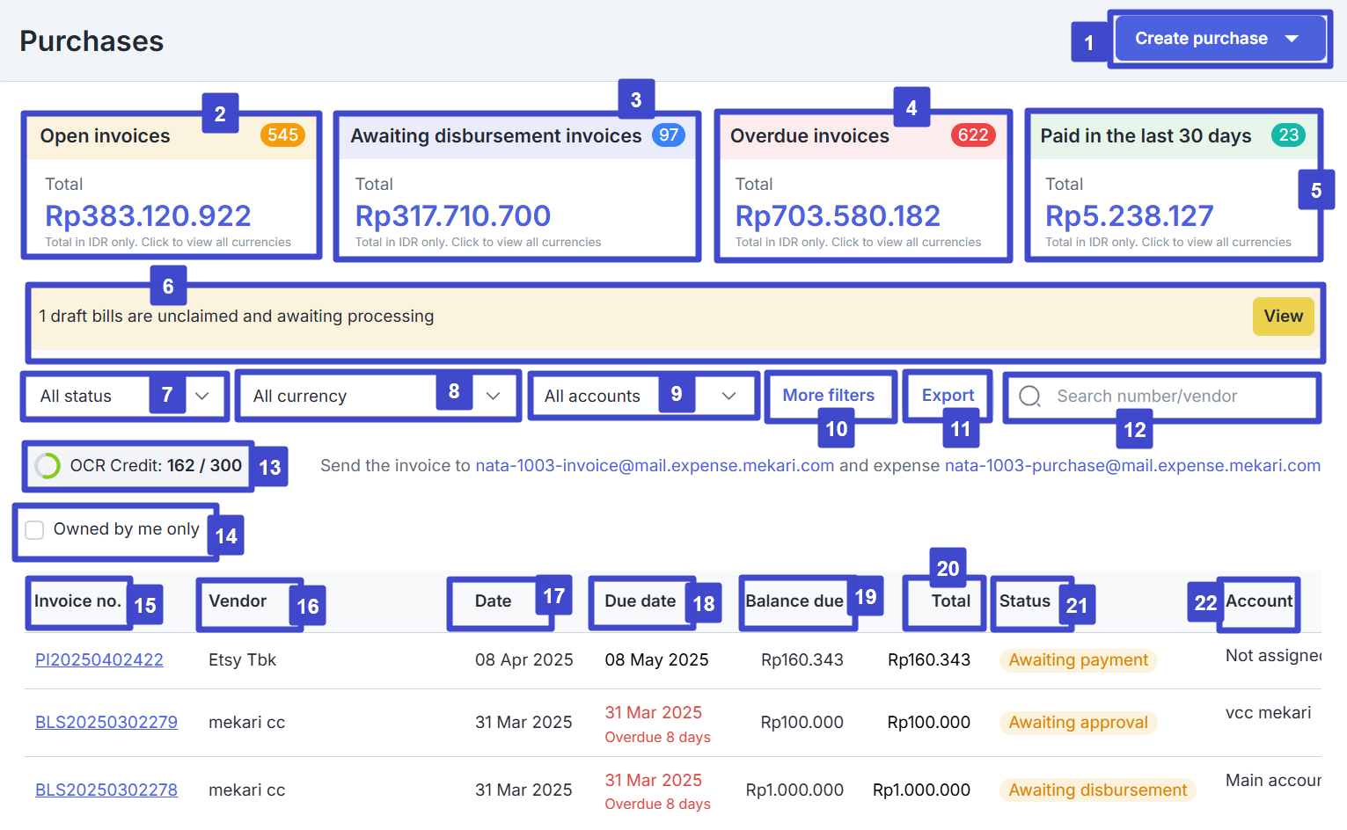The height and width of the screenshot is (830, 1347).
Task: Click the Export button
Action: 948,396
